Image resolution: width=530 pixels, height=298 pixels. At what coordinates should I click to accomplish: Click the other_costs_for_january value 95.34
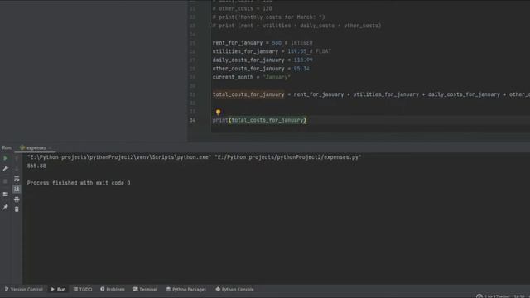pos(301,69)
